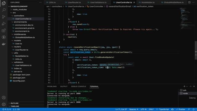Change line ending via CRLF
The image size is (197, 111).
click(x=151, y=109)
